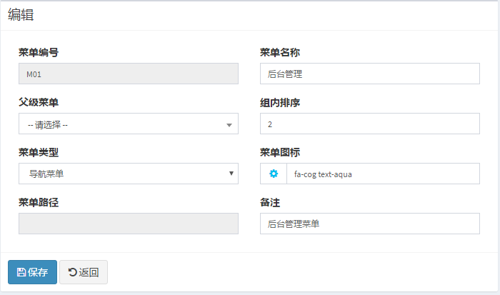Click the undo arrow icon on 返回
Screen dimensions: 500x295
pyautogui.click(x=73, y=272)
